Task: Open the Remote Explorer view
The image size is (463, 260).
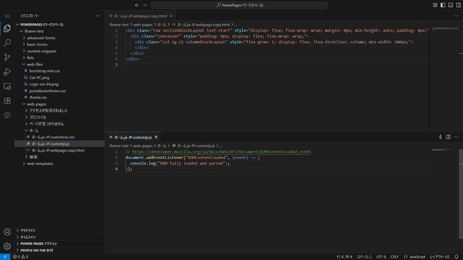Action: pyautogui.click(x=7, y=86)
